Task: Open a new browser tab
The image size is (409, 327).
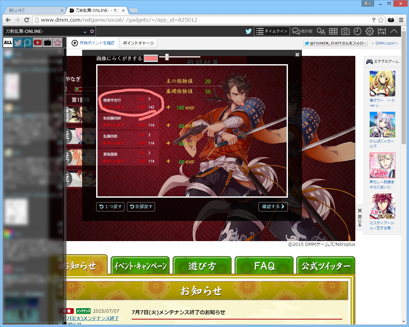Action: [134, 11]
